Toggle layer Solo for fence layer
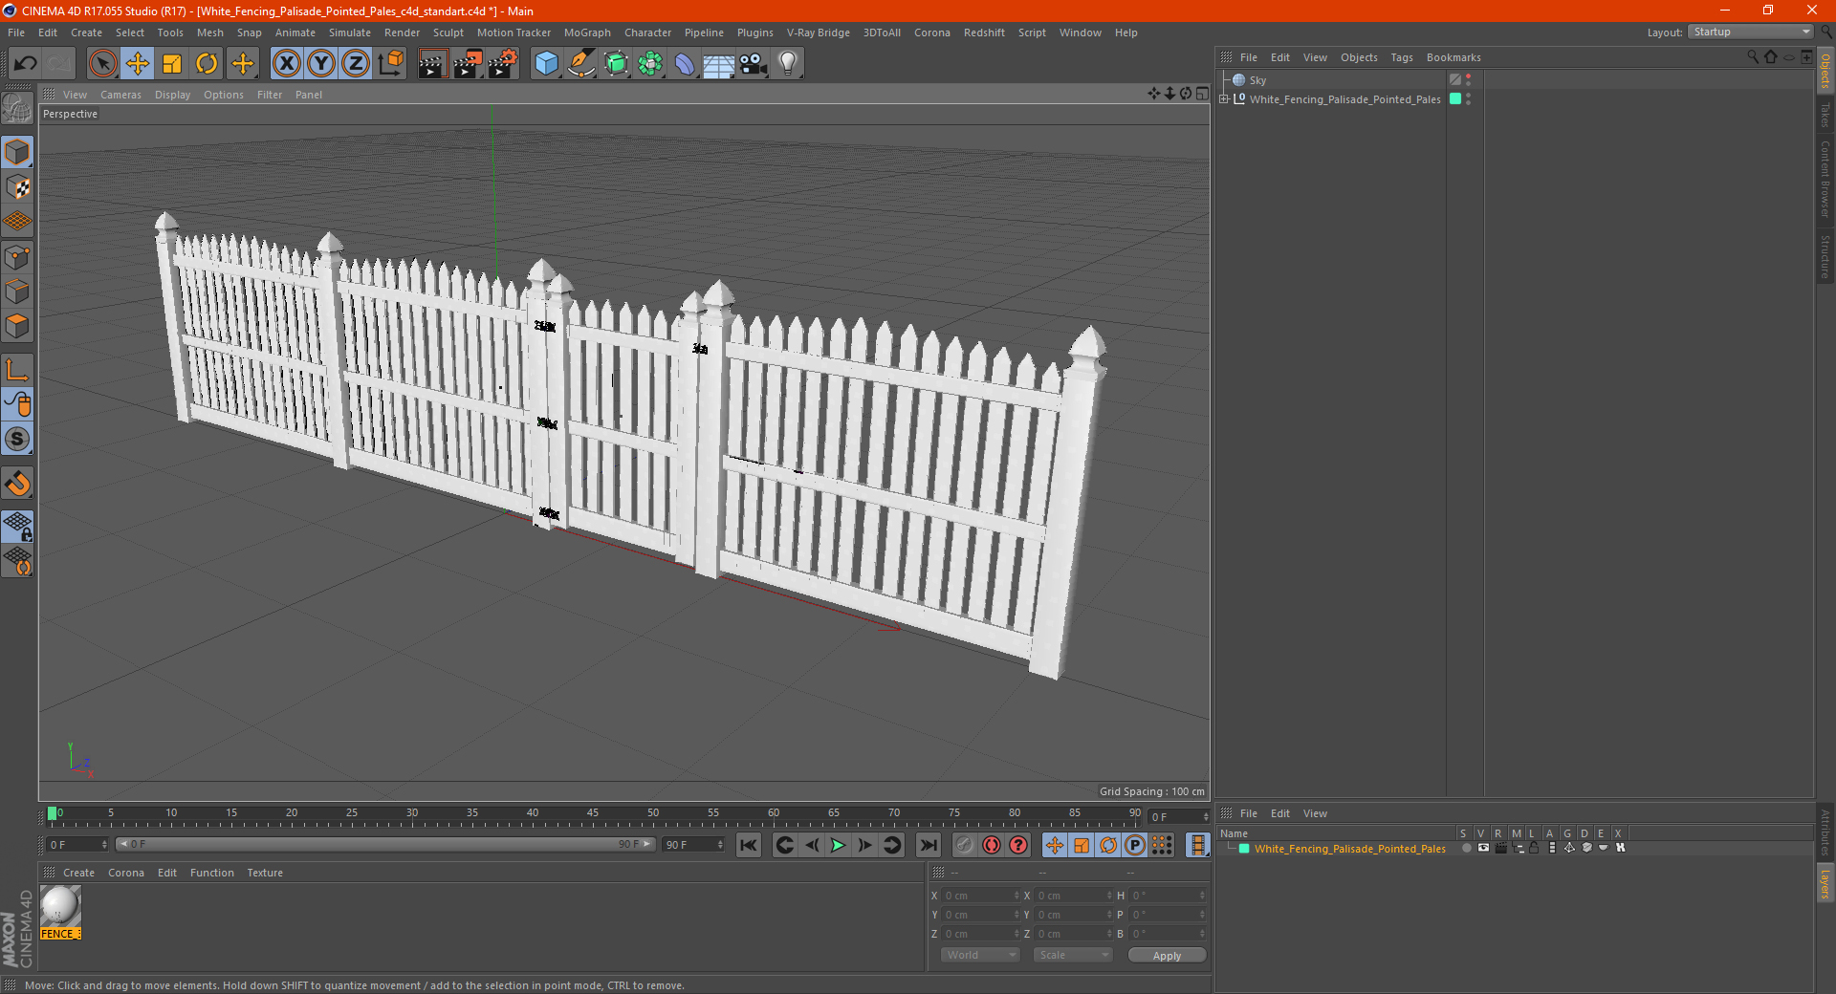1836x994 pixels. [x=1466, y=848]
